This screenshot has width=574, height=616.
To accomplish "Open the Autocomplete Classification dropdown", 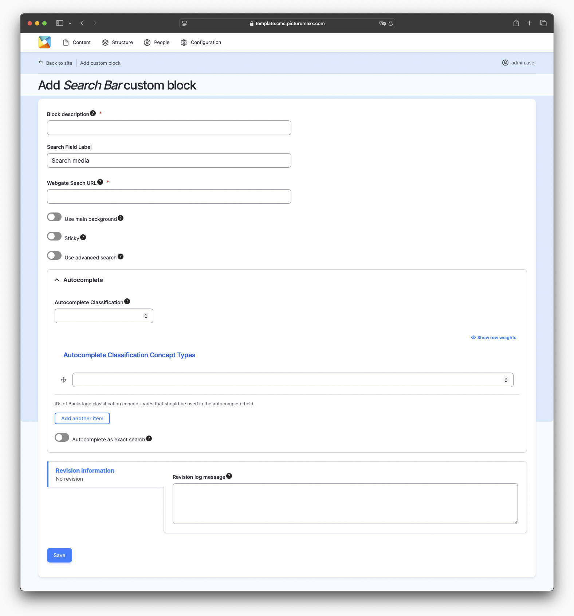I will 104,316.
